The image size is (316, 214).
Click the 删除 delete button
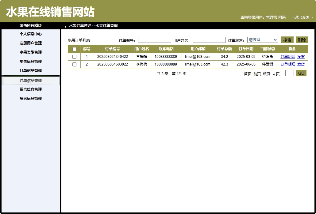click(302, 39)
